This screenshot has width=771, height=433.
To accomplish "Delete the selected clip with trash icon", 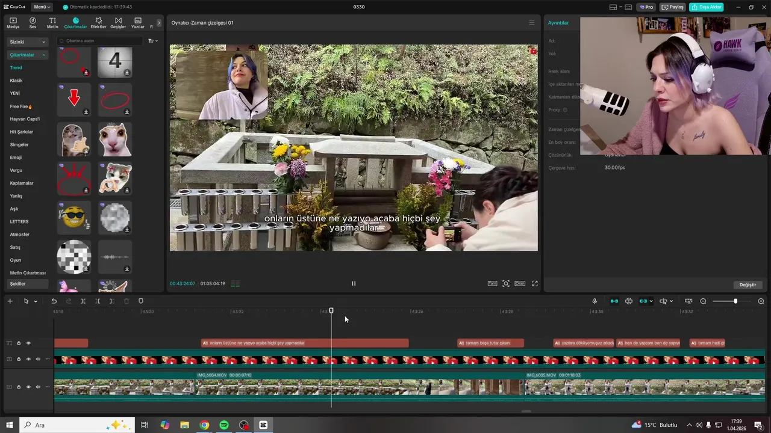I will (126, 301).
